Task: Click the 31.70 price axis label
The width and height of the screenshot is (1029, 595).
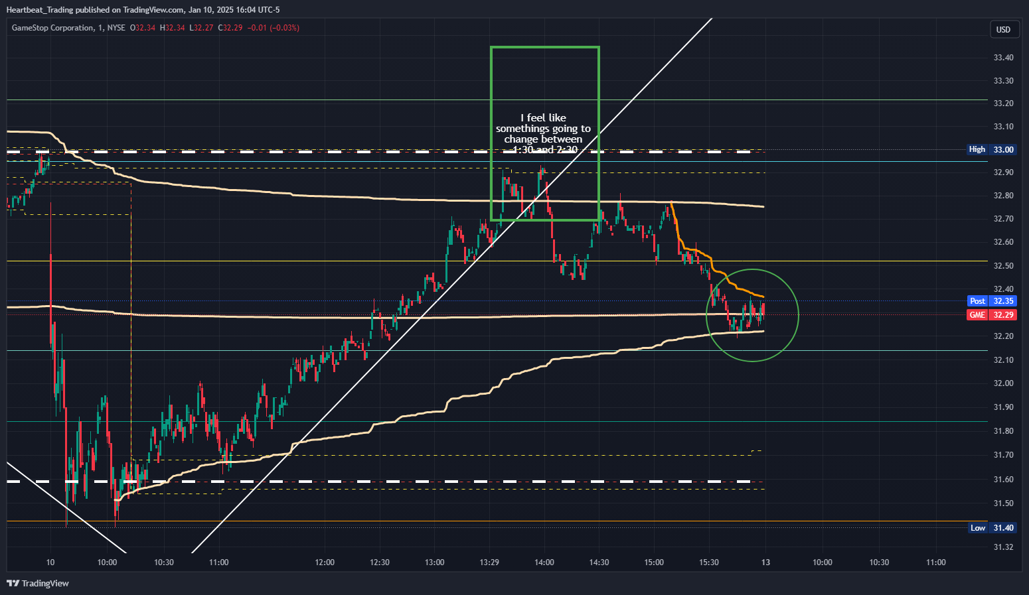Action: point(1003,455)
